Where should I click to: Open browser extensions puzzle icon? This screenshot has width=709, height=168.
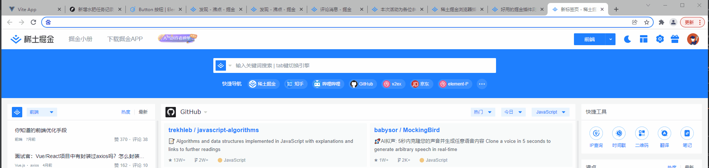[661, 22]
